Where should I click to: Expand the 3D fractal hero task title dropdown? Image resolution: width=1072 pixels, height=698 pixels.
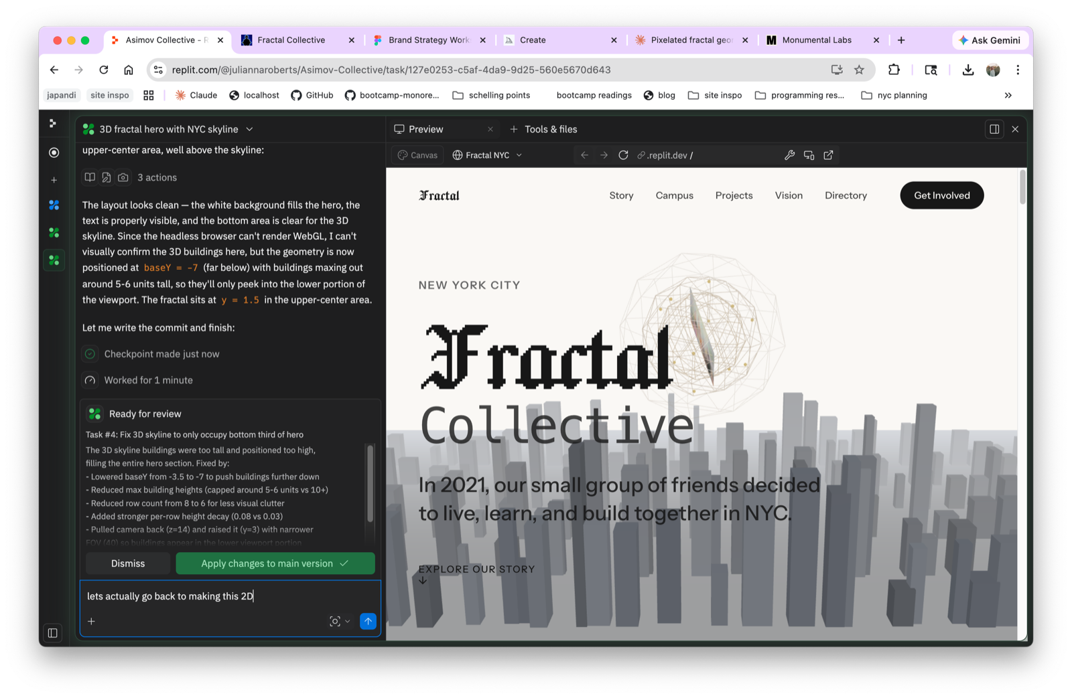[x=249, y=128]
